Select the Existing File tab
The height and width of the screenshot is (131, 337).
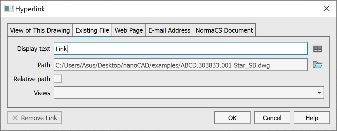(x=92, y=30)
